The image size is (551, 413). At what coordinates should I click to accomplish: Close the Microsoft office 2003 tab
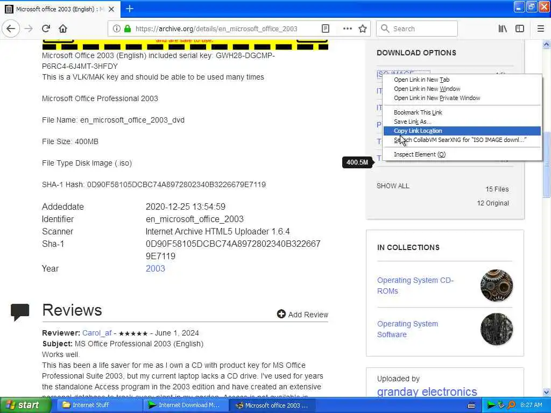click(111, 9)
